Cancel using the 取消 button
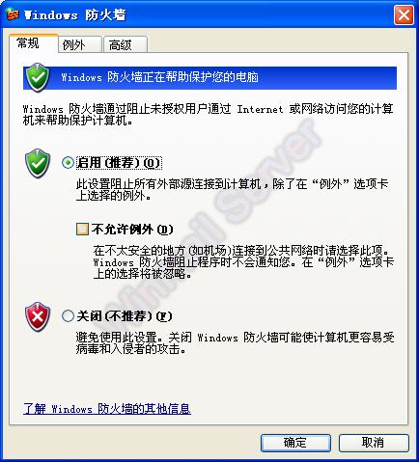419x462 pixels. pos(374,443)
